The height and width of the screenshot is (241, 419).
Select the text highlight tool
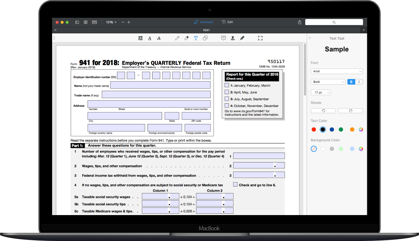click(140, 38)
